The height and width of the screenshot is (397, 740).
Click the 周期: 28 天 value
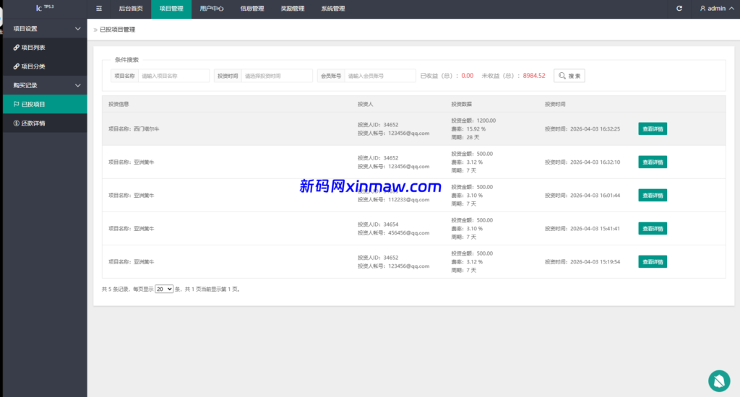click(x=465, y=137)
